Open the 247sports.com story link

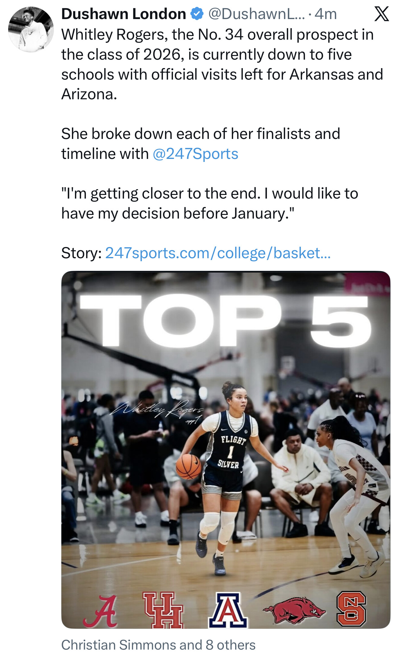click(x=218, y=253)
